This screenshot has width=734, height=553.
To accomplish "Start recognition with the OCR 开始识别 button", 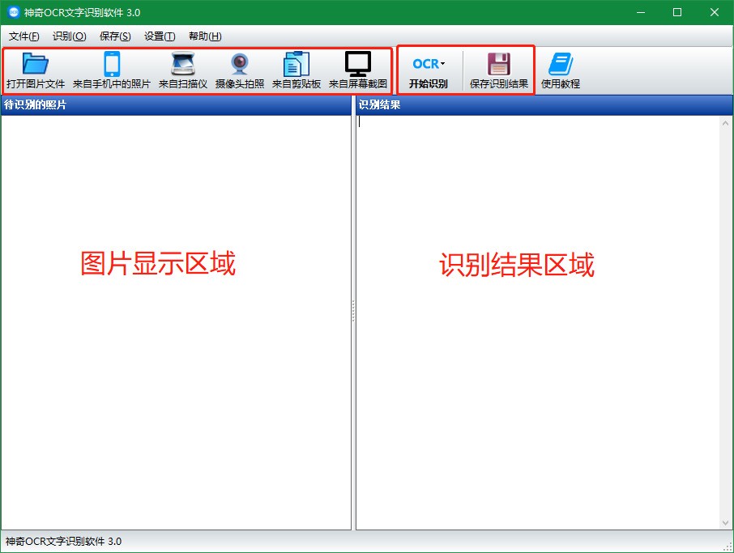I will (429, 70).
